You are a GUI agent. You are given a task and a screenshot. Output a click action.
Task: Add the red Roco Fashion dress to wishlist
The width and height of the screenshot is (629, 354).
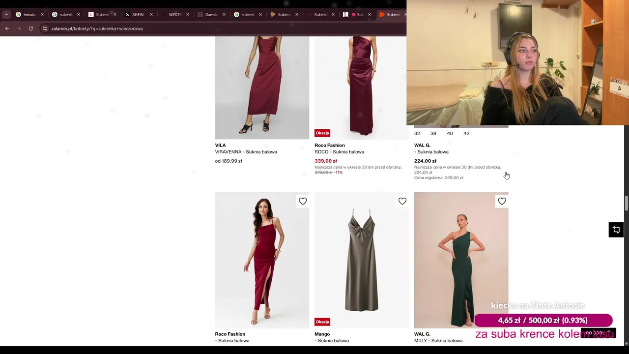pyautogui.click(x=303, y=201)
